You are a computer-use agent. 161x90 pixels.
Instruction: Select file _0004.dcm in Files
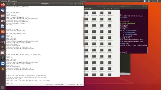(102, 14)
